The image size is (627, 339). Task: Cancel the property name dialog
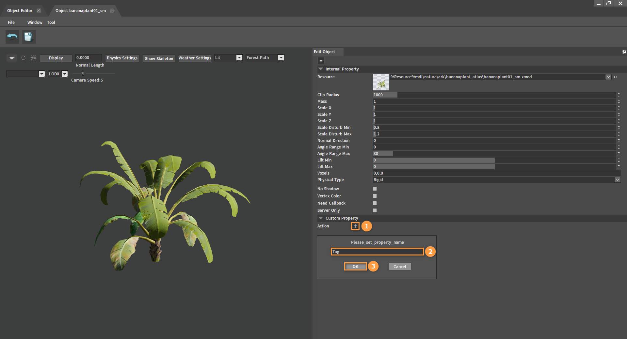tap(400, 267)
